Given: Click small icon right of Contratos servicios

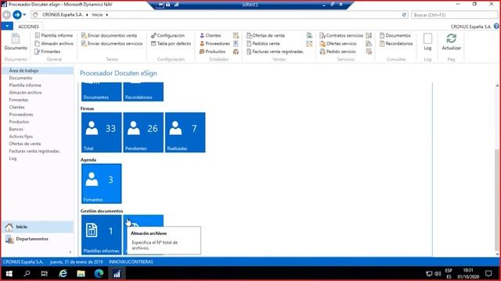Looking at the screenshot, I should [x=369, y=35].
